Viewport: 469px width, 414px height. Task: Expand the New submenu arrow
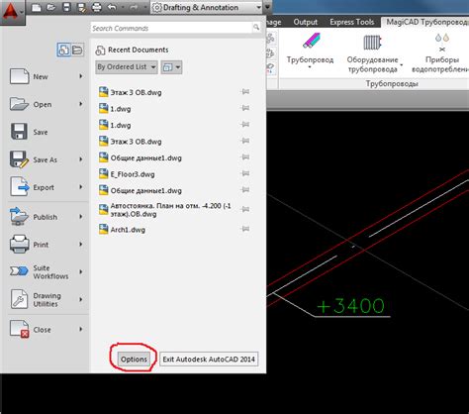(x=80, y=76)
